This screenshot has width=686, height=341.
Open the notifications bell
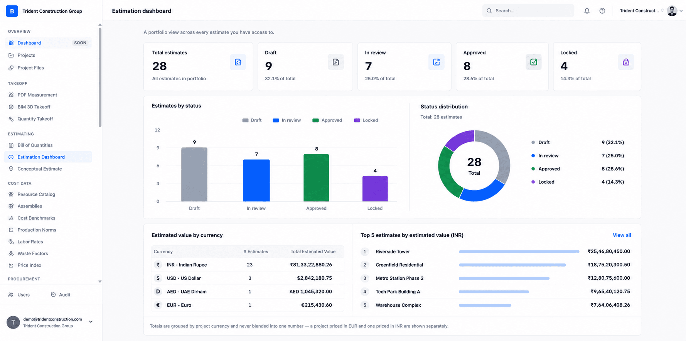[587, 11]
